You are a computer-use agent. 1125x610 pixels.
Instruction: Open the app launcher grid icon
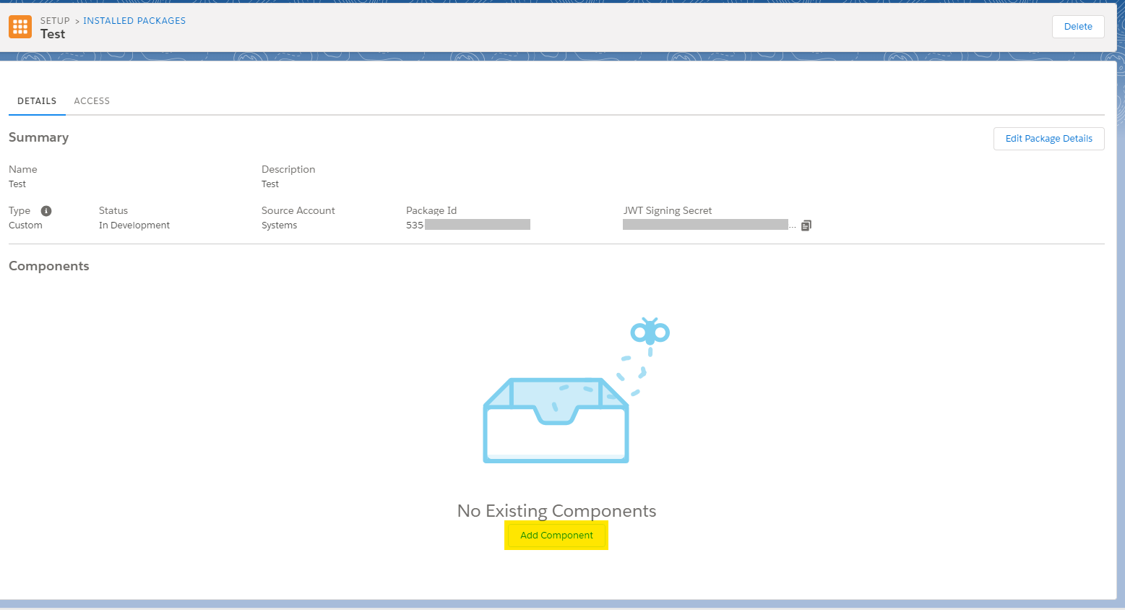point(20,27)
